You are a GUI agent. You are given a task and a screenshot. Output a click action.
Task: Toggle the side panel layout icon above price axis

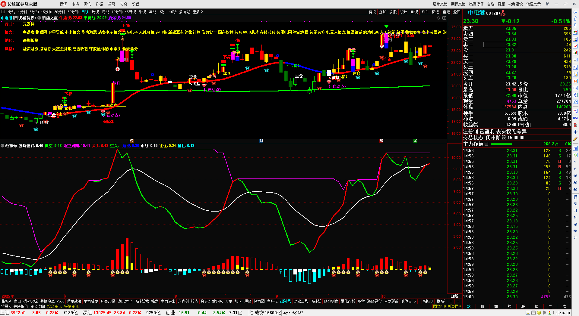pos(444,18)
